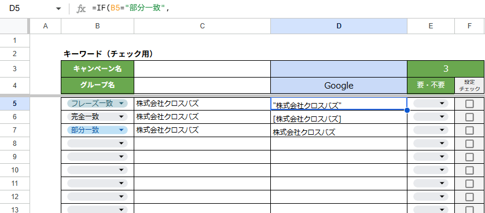Viewport: 485px width, 213px height.
Task: Select column F header
Action: point(469,26)
